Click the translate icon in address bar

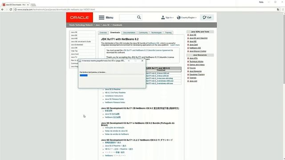278,9
